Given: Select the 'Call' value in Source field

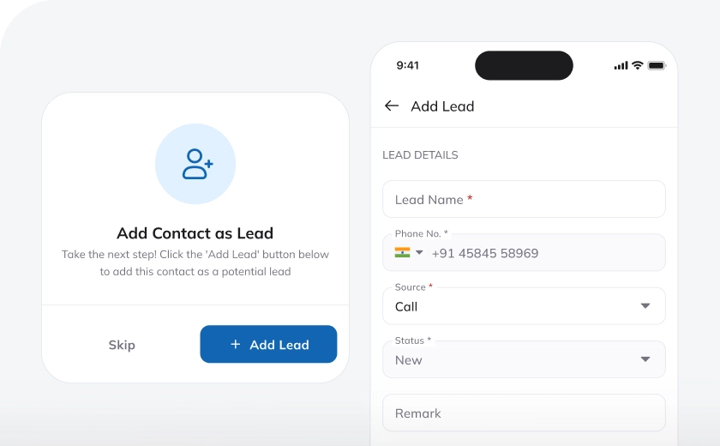Looking at the screenshot, I should [406, 307].
